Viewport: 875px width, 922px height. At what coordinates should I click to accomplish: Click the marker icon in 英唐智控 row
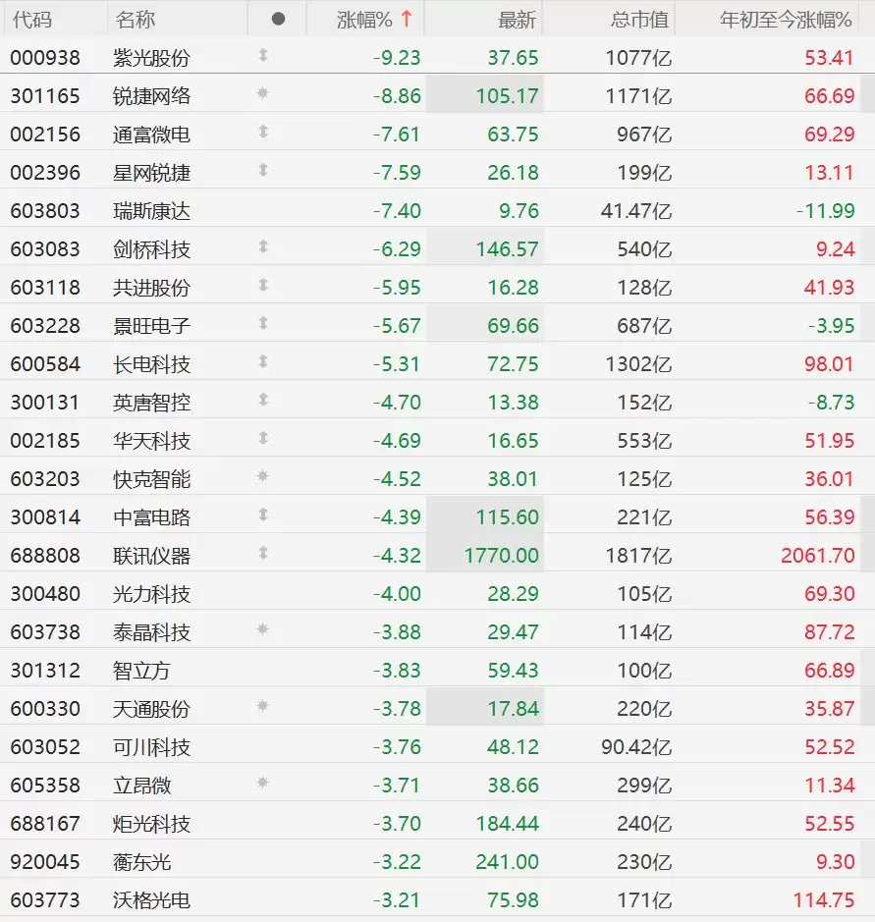tap(263, 400)
